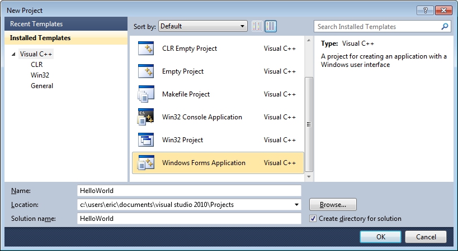Select the Win32 Console Application icon
This screenshot has width=458, height=251.
click(x=146, y=117)
